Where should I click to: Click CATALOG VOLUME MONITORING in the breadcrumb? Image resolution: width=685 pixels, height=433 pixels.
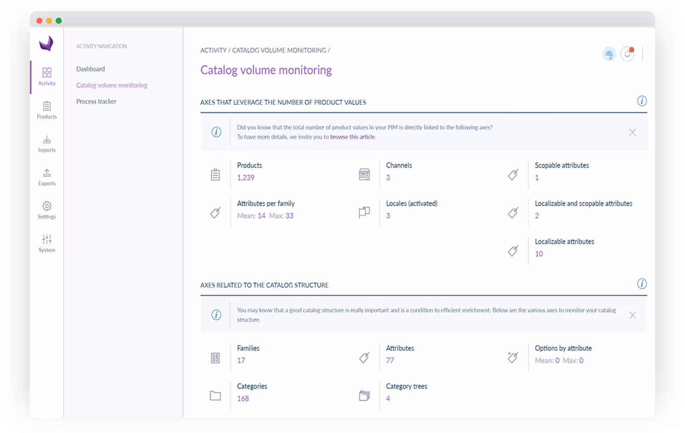[279, 51]
